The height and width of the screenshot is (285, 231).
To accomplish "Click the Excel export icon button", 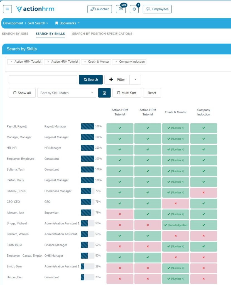I will pos(104,93).
